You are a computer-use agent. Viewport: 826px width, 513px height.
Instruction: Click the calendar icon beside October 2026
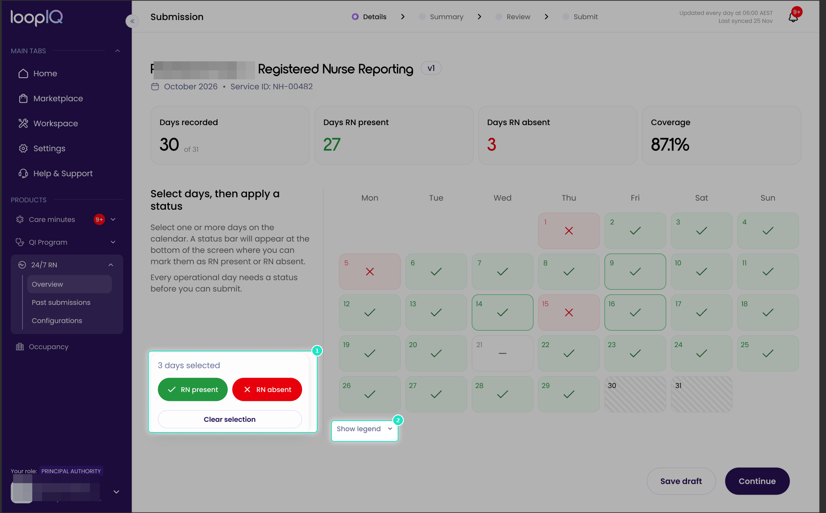[x=155, y=87]
